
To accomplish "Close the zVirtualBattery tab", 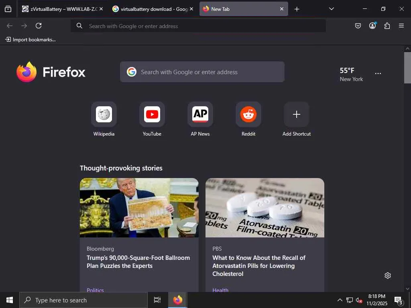I will click(x=101, y=9).
